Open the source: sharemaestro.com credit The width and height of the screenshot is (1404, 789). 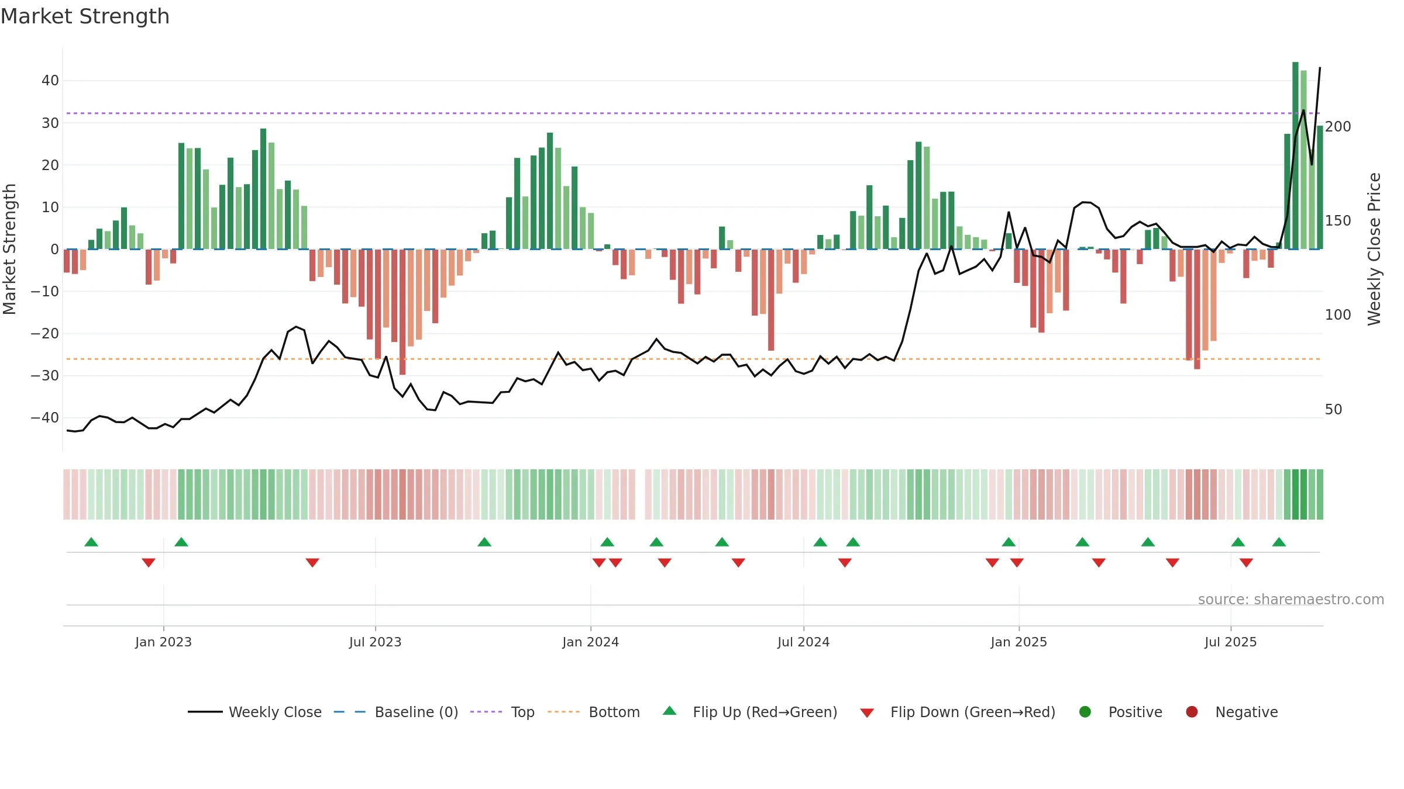pyautogui.click(x=1291, y=600)
